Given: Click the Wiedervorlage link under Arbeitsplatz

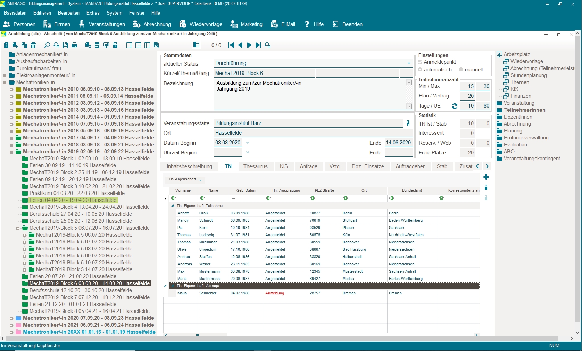Looking at the screenshot, I should click(x=526, y=61).
